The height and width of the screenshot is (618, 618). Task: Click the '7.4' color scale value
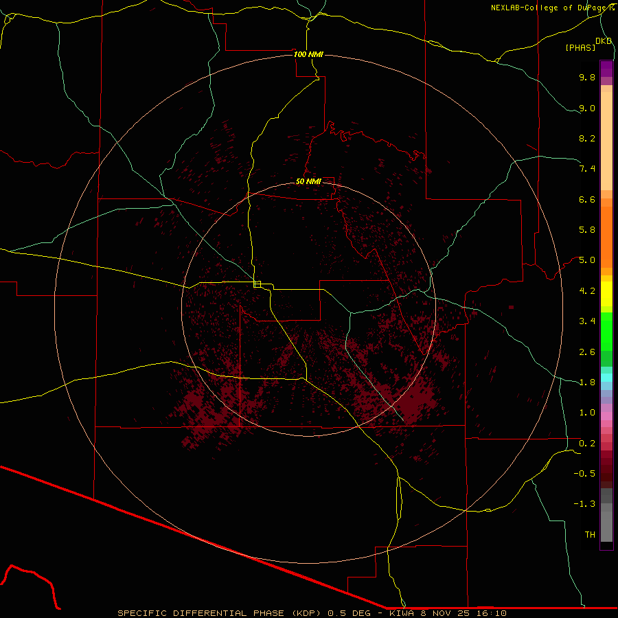(587, 169)
